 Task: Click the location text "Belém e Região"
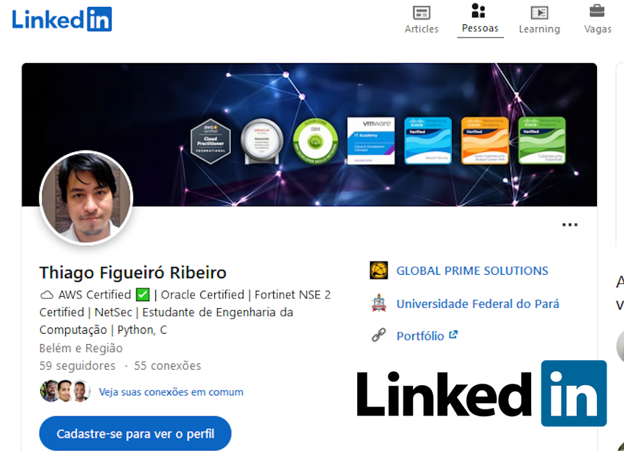point(81,348)
